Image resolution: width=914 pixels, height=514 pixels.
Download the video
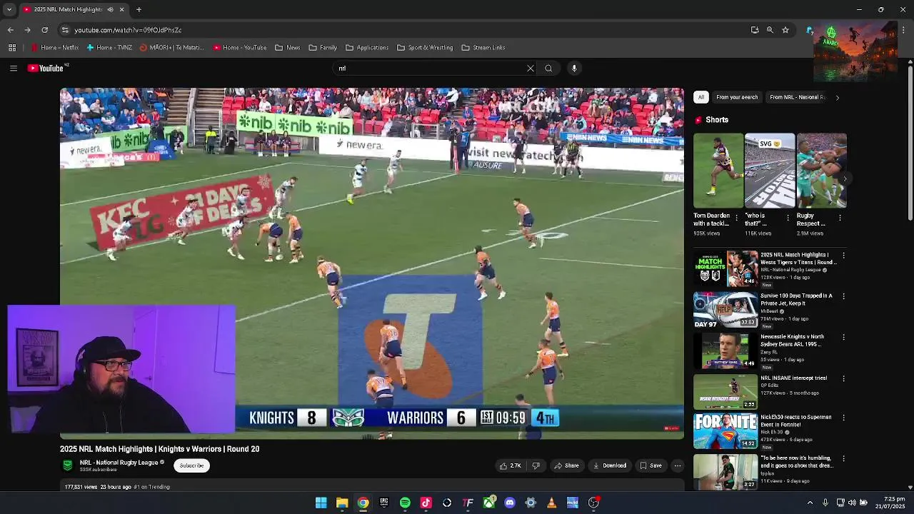pos(610,465)
